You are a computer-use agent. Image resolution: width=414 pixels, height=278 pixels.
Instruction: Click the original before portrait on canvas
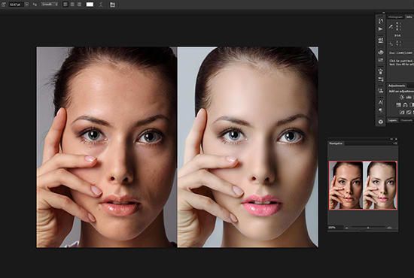tap(107, 147)
